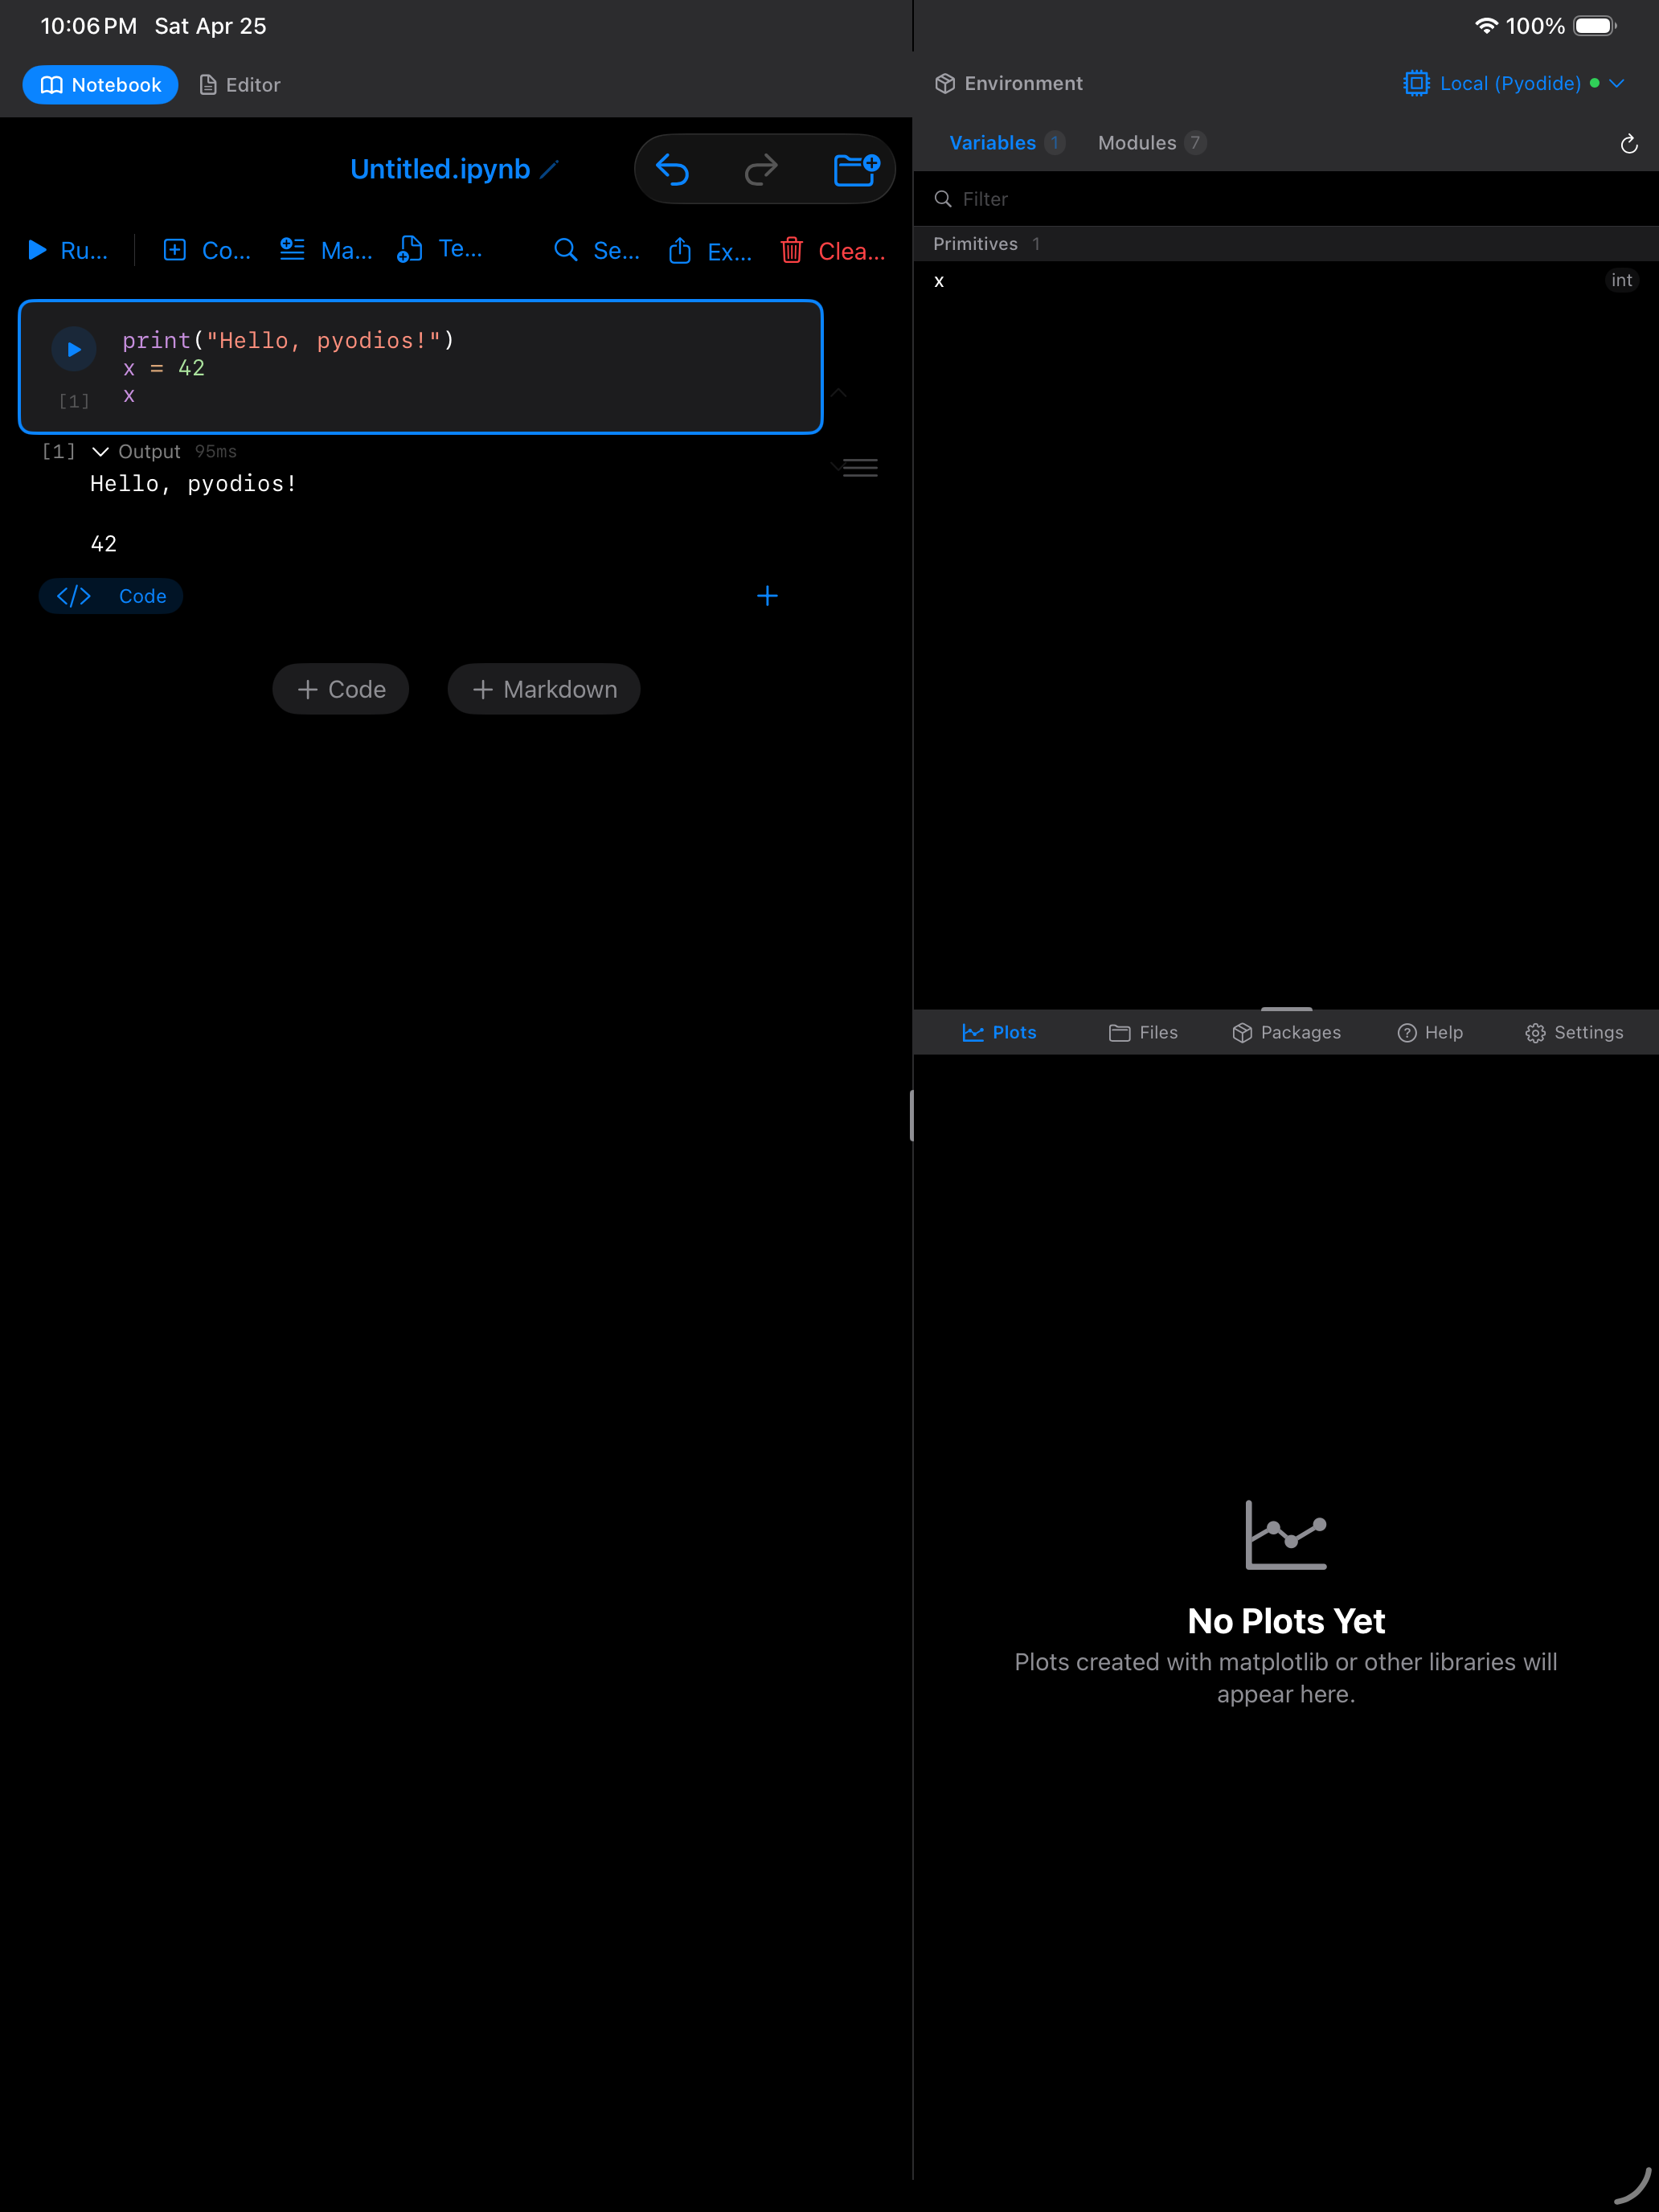This screenshot has width=1659, height=2212.
Task: Open a notebook with folder-plus icon
Action: [x=856, y=170]
